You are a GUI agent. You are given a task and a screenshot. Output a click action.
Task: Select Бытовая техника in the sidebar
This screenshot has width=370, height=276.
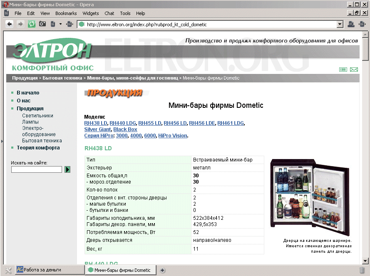(x=42, y=141)
